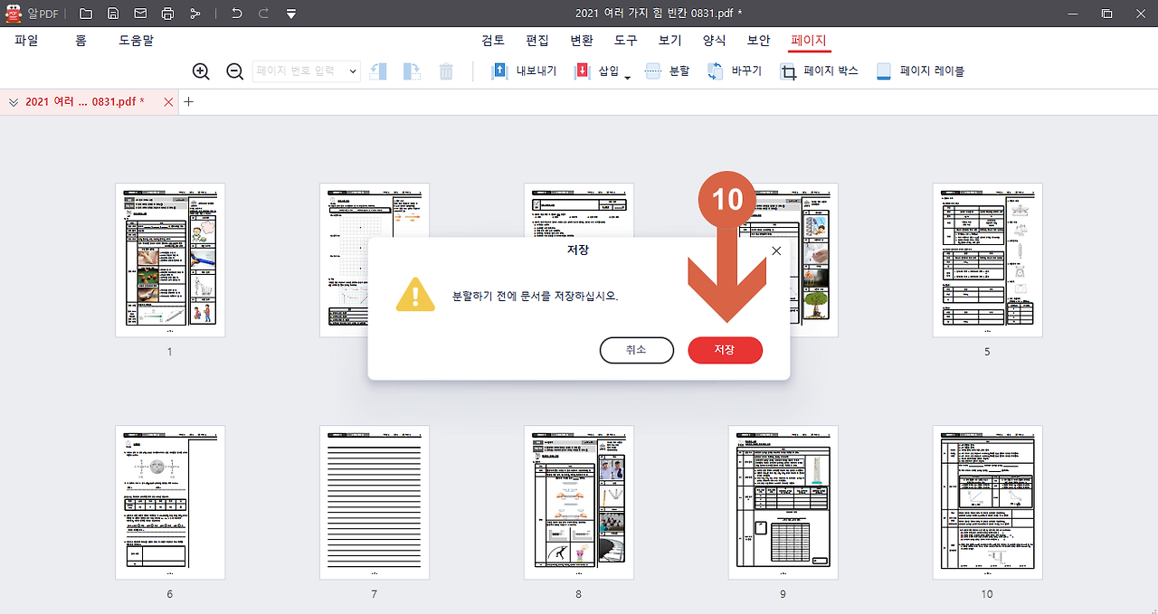Click the 취소 button to cancel
Viewport: 1158px width, 614px height.
click(x=636, y=350)
